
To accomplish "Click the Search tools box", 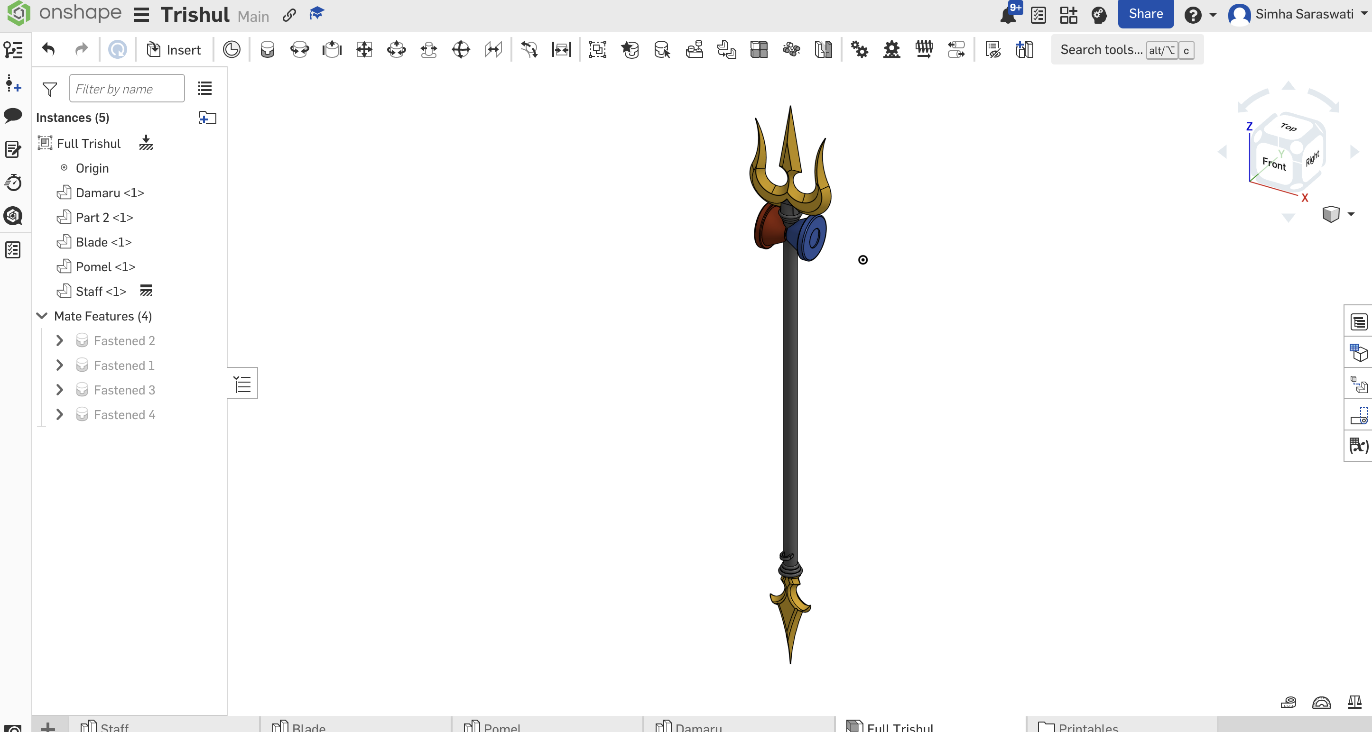I will coord(1127,49).
